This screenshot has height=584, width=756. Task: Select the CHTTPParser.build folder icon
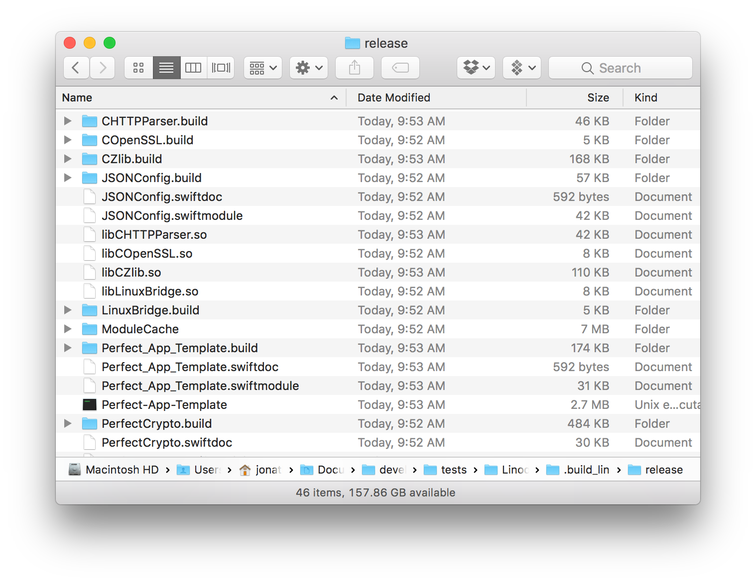pyautogui.click(x=90, y=121)
